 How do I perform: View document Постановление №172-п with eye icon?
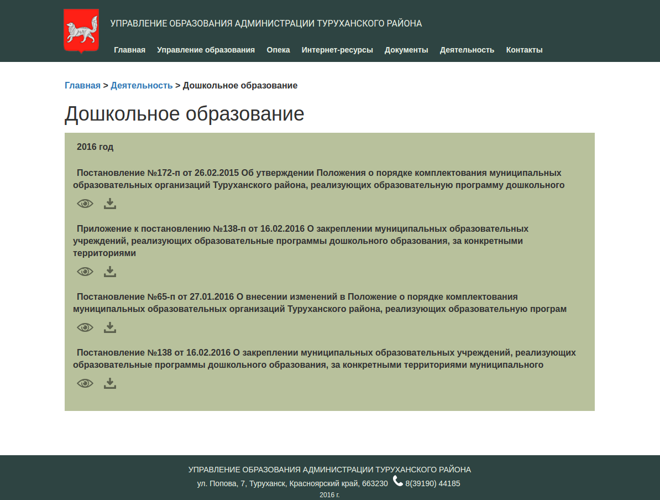point(85,204)
